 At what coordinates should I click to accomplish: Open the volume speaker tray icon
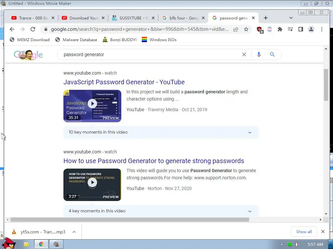(297, 244)
